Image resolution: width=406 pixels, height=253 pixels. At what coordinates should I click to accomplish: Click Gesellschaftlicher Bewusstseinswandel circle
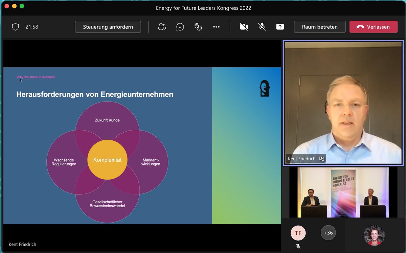pyautogui.click(x=107, y=204)
